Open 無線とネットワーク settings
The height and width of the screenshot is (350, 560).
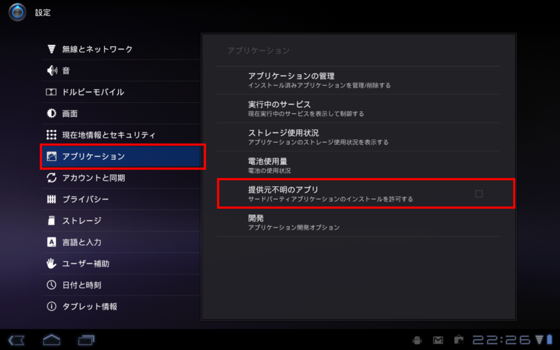click(121, 49)
